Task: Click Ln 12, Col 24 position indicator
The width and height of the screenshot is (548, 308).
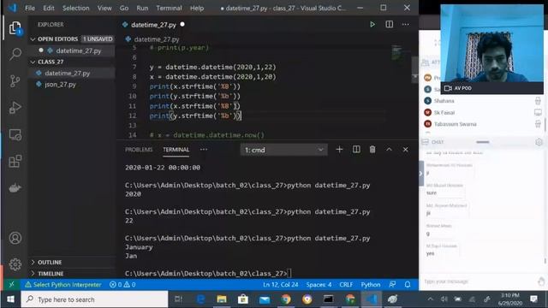Action: point(280,285)
